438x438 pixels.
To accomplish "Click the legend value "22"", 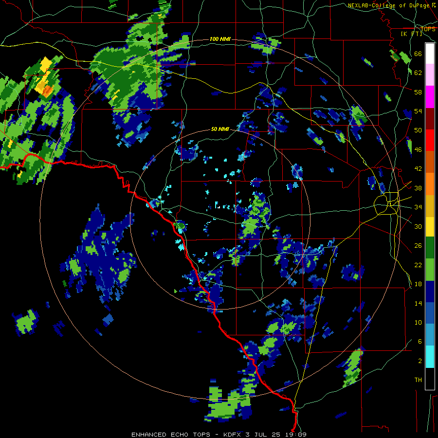I will point(418,265).
